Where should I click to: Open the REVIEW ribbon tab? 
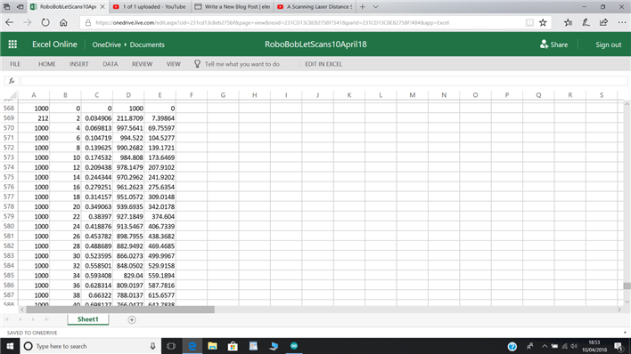pyautogui.click(x=142, y=64)
